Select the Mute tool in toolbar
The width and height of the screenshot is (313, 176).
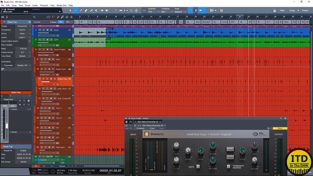(96, 10)
